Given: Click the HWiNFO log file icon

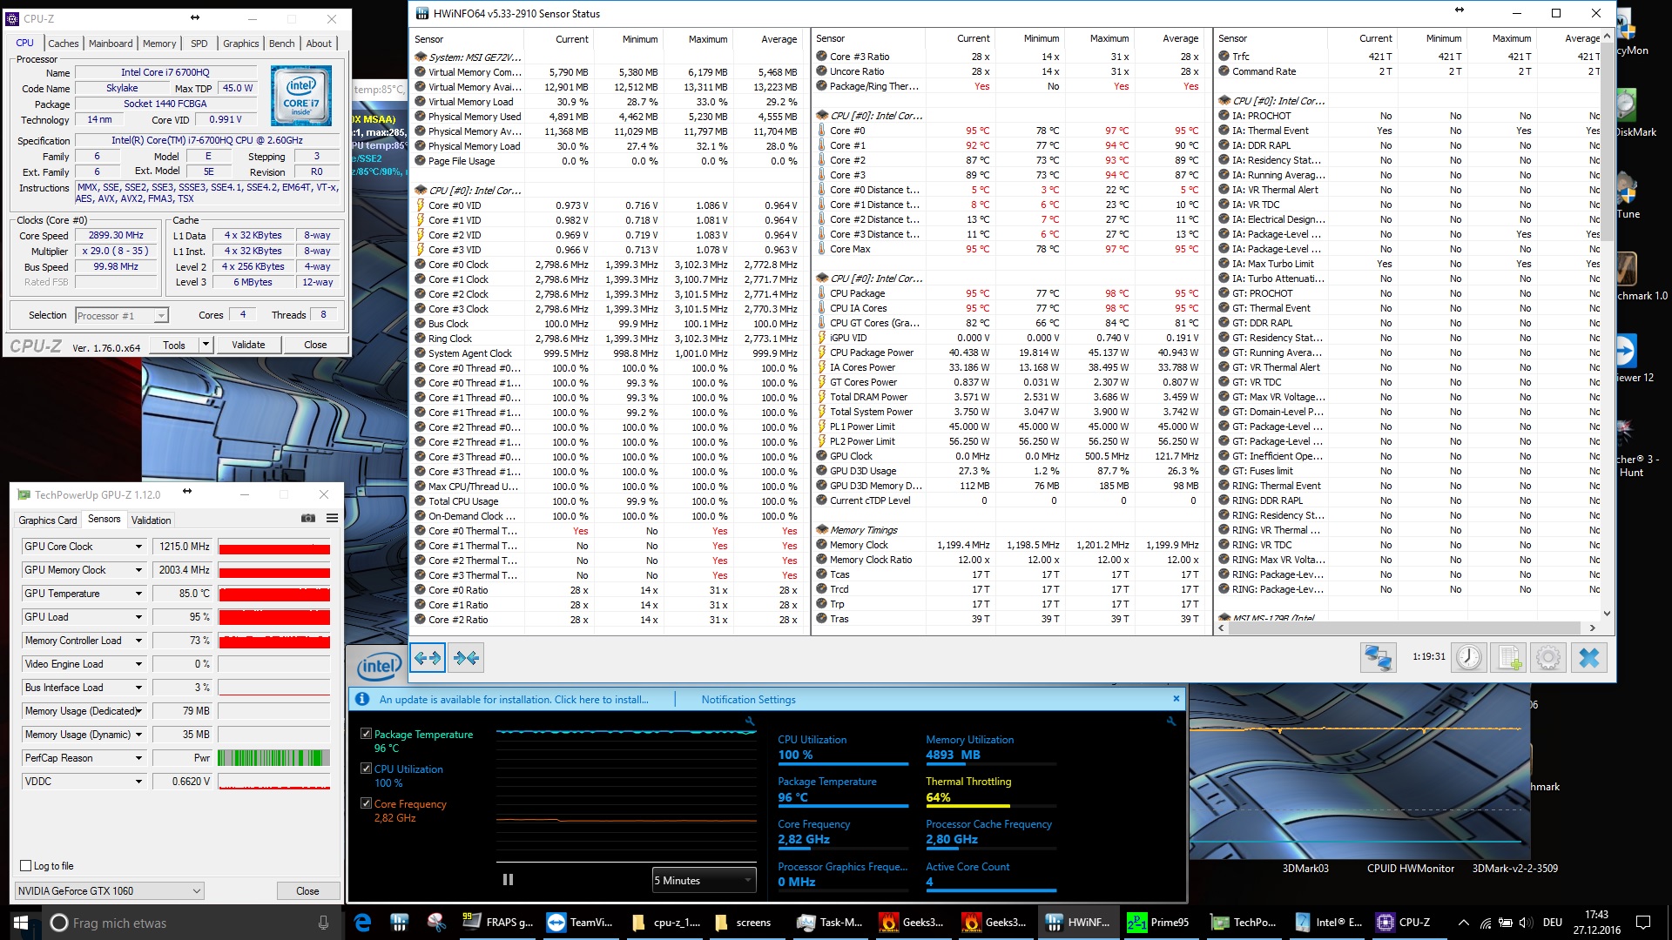Looking at the screenshot, I should [1509, 657].
